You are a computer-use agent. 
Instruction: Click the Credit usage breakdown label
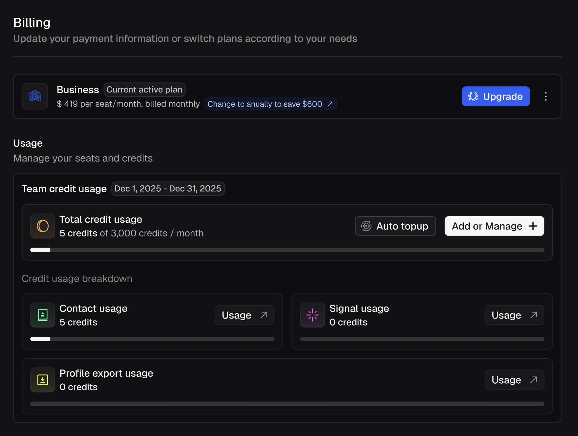point(77,278)
